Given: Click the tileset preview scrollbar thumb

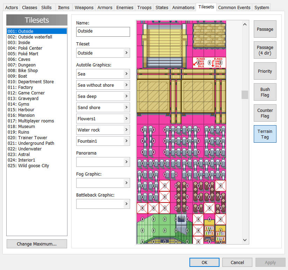Looking at the screenshot, I should click(x=245, y=95).
